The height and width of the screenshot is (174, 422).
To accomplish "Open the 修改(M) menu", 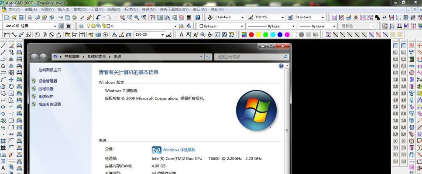I will pyautogui.click(x=148, y=10).
